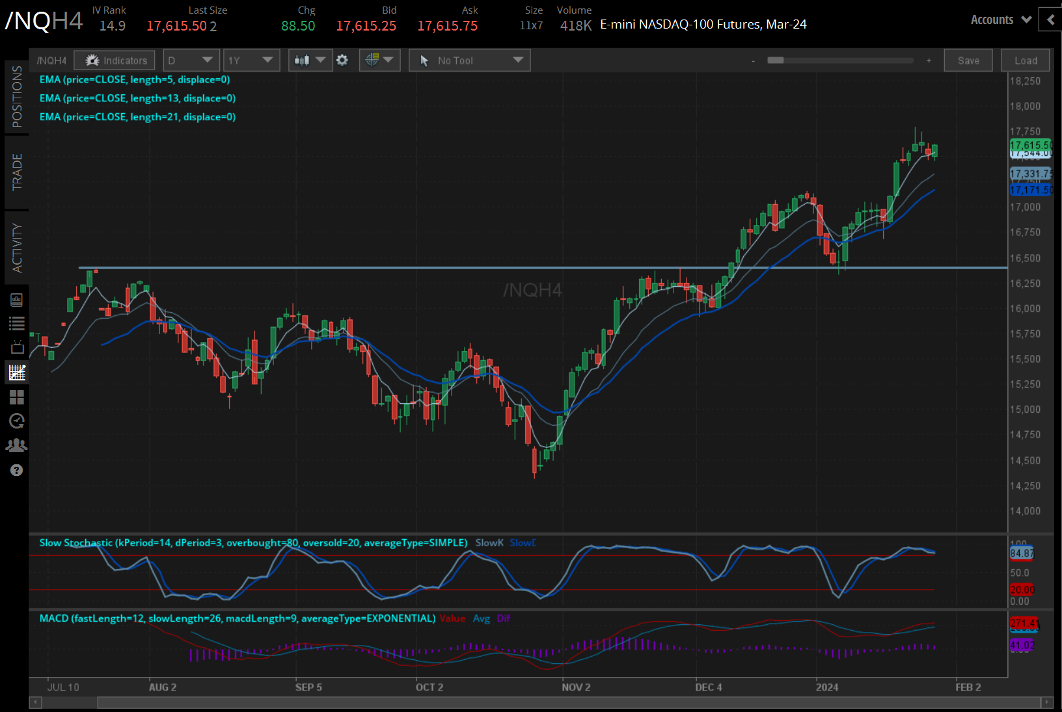Open the history clock icon in the sidebar
This screenshot has width=1062, height=712.
[16, 421]
